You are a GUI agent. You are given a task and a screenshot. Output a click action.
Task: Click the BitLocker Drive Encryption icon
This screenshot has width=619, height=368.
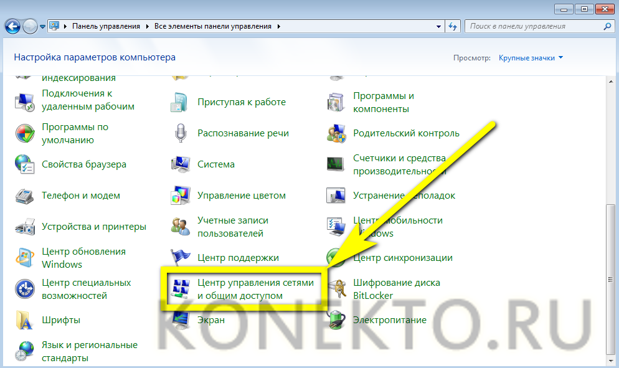(336, 289)
